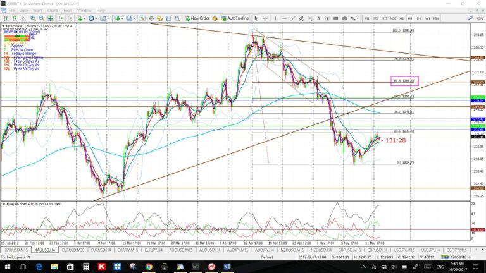
Task: Zoom out of the chart
Action: [42, 18]
